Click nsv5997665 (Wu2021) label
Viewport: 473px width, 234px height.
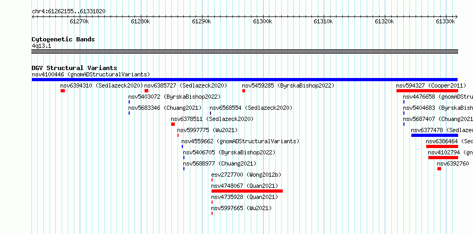tap(241, 208)
